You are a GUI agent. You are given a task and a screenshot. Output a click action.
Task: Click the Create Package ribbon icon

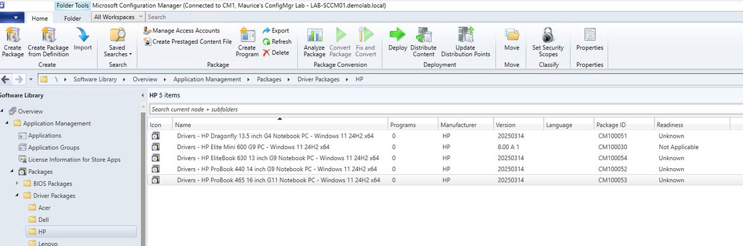tap(13, 42)
